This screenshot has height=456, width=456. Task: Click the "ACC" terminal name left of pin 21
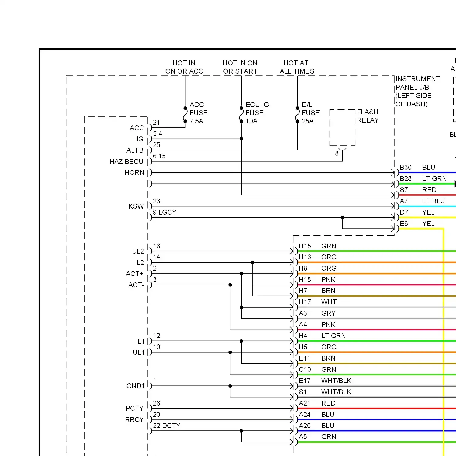[137, 128]
